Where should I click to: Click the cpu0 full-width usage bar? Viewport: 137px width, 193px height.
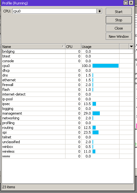pyautogui.click(x=106, y=66)
